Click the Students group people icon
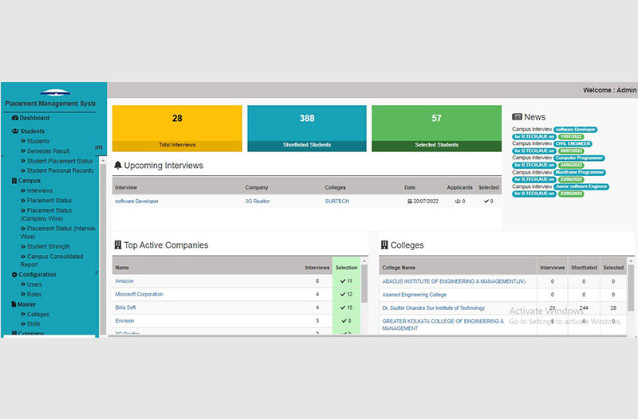Image resolution: width=638 pixels, height=419 pixels. pyautogui.click(x=15, y=131)
